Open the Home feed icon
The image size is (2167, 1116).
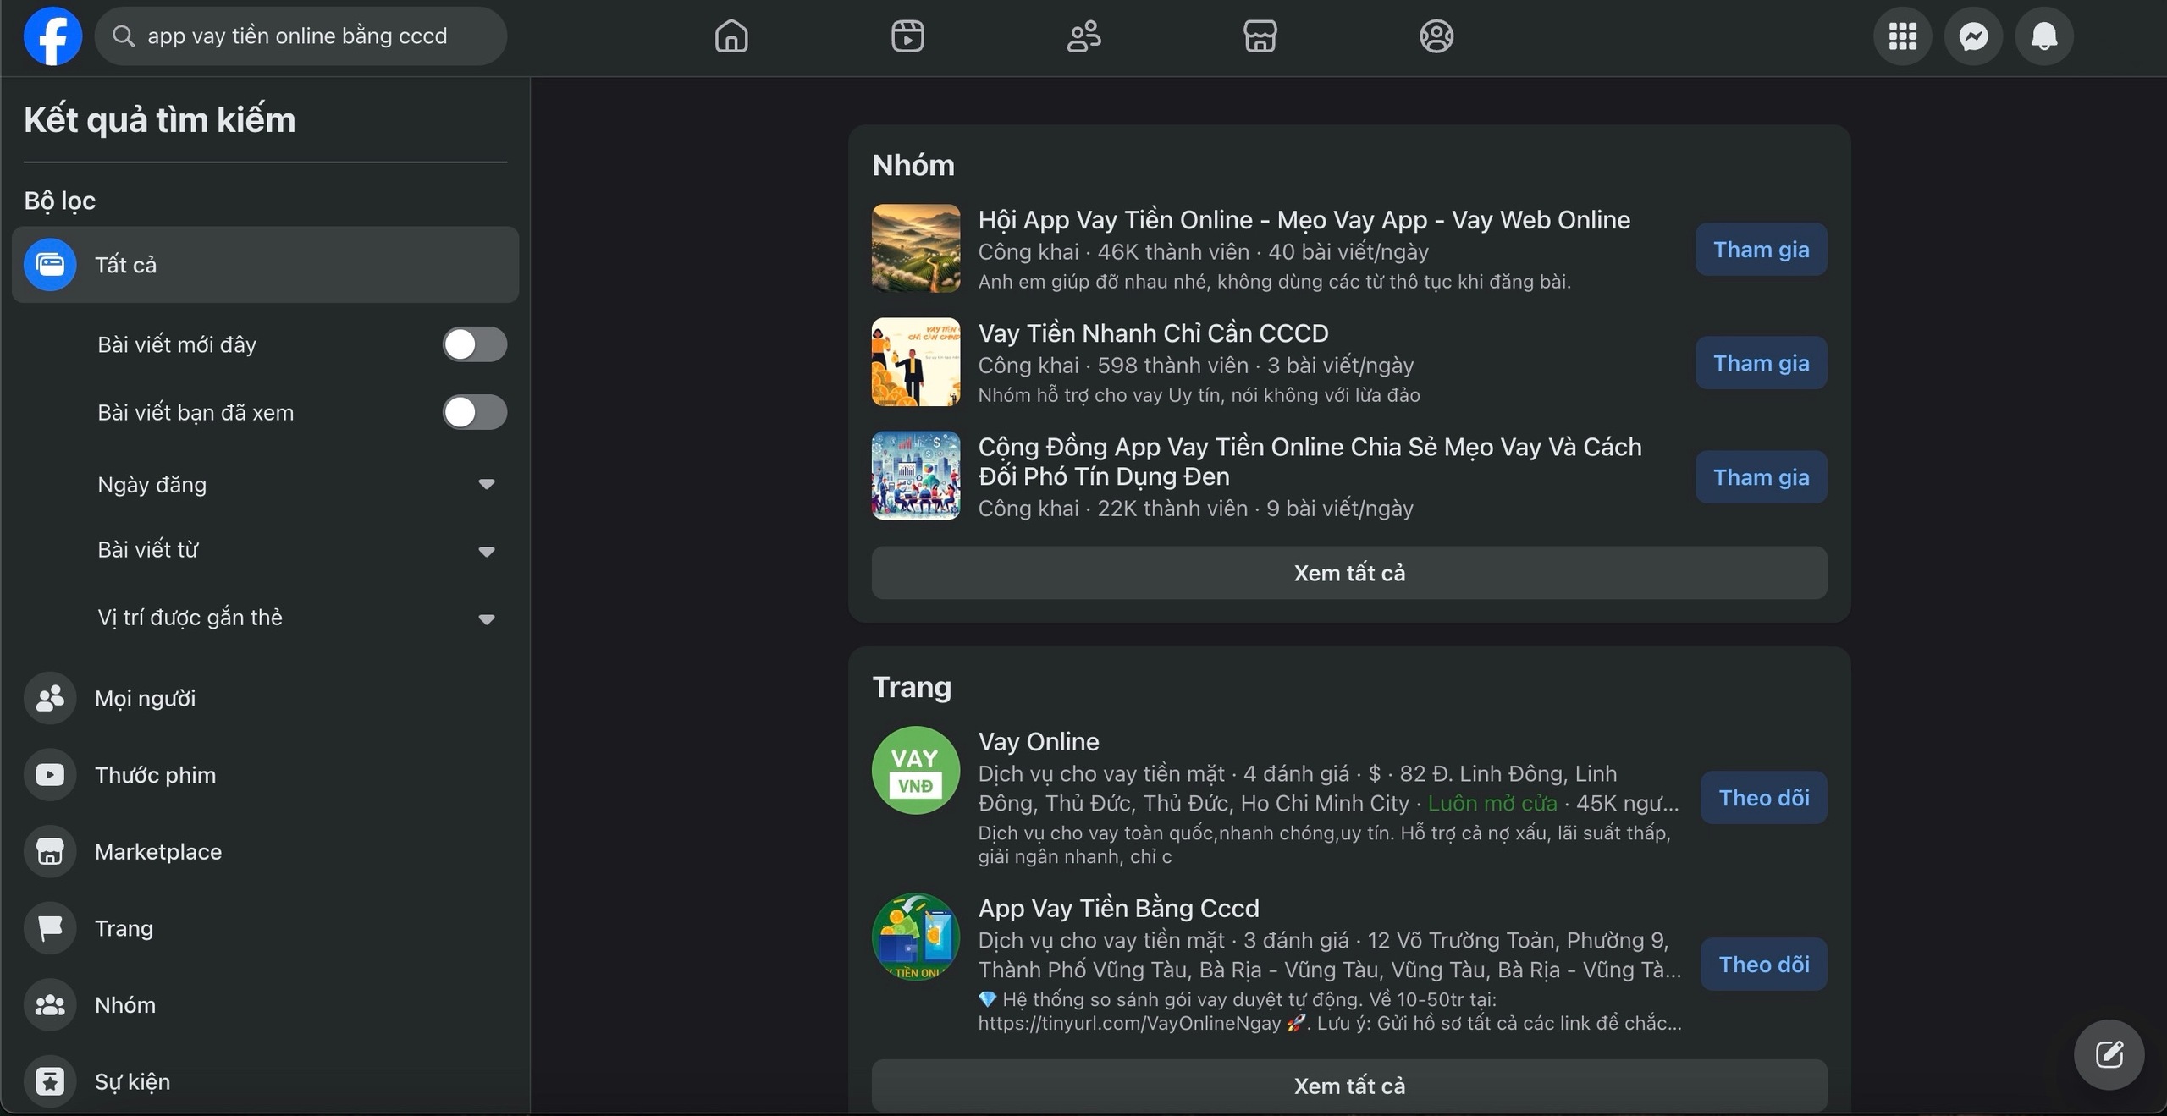731,36
